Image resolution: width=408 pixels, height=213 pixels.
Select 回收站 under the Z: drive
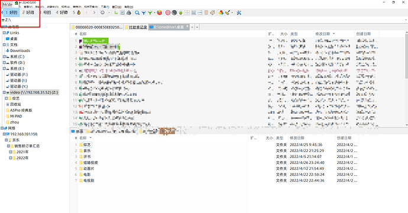click(x=15, y=104)
